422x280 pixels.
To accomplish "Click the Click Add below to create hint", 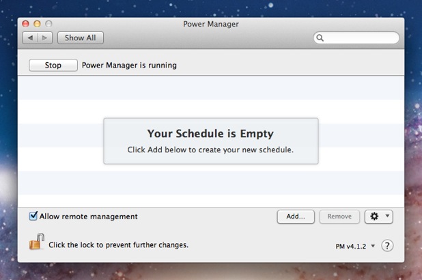I will click(x=210, y=150).
